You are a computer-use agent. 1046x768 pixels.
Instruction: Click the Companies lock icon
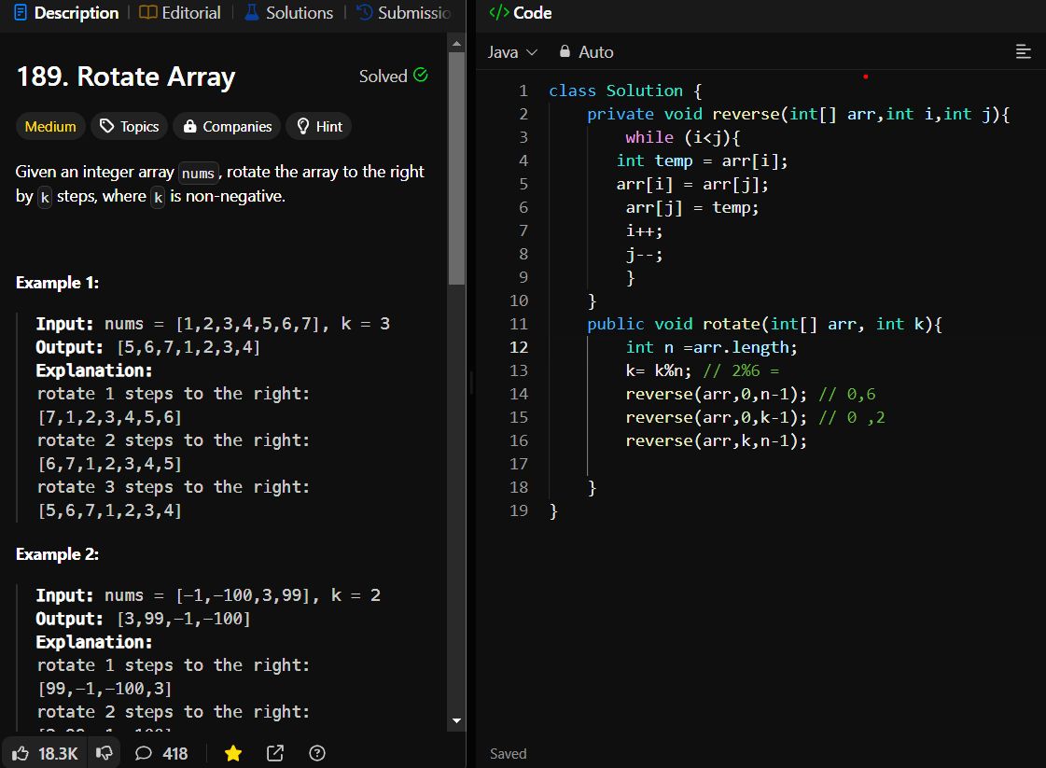pos(190,126)
